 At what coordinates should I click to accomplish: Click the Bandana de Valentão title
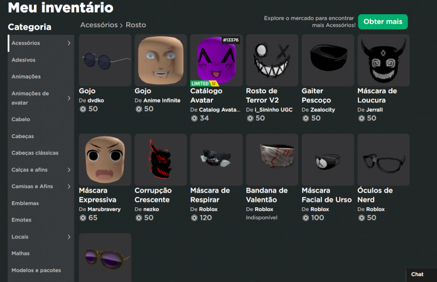point(267,195)
